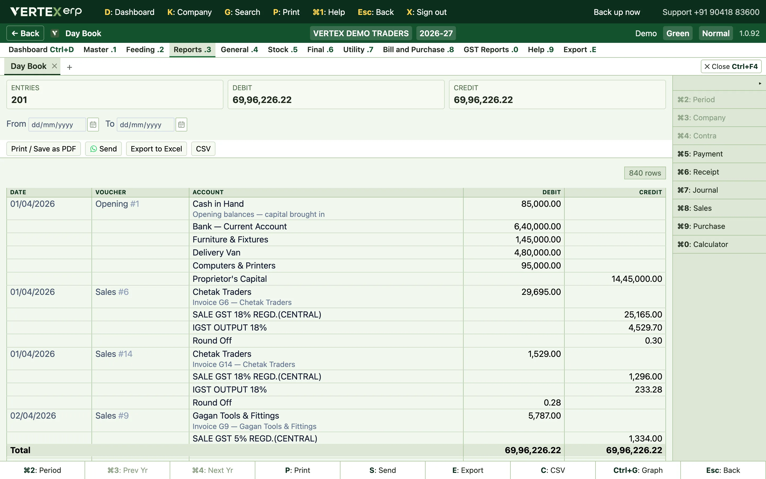Click the CSV export button

point(203,149)
